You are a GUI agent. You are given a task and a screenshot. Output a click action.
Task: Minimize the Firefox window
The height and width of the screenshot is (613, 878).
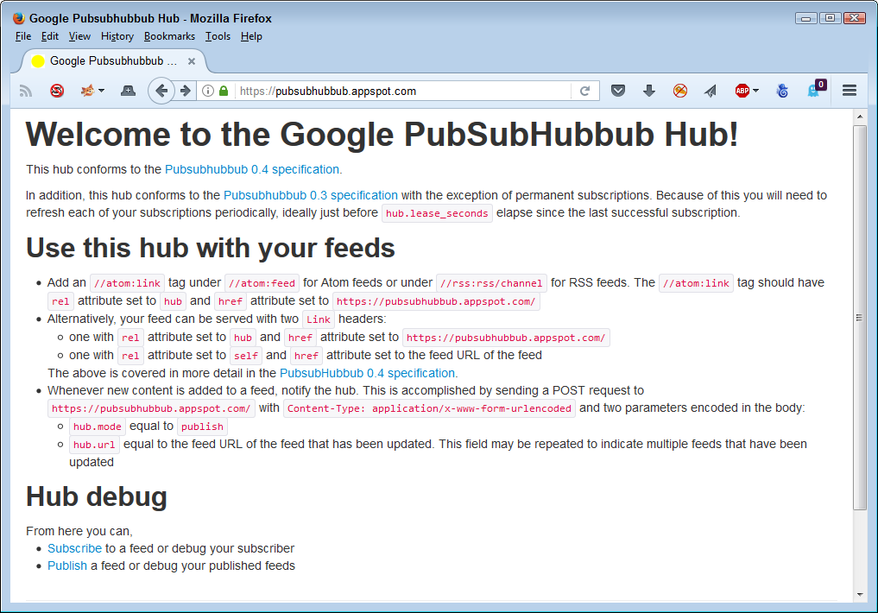pyautogui.click(x=805, y=18)
